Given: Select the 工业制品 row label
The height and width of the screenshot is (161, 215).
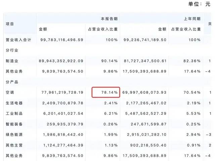Looking at the screenshot, I should pyautogui.click(x=14, y=114).
